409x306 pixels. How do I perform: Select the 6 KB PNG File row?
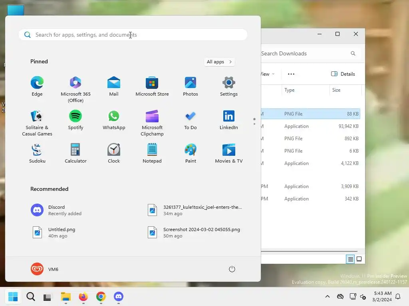[310, 151]
